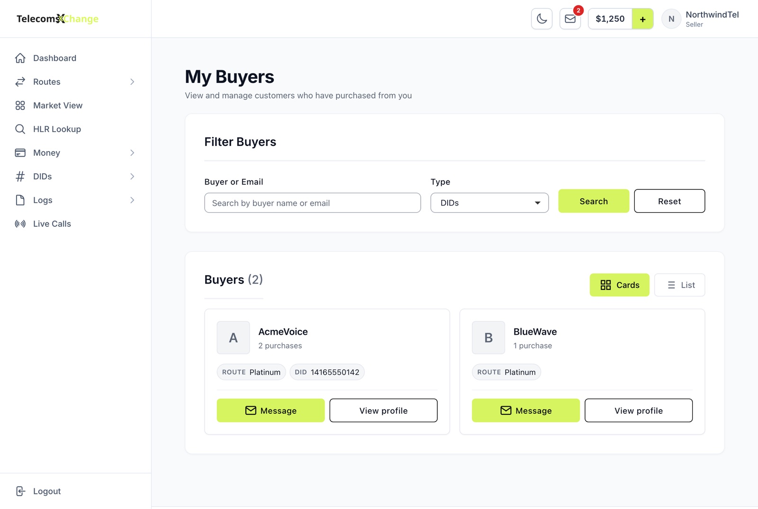Open the messages envelope icon
Viewport: 758px width, 509px height.
[x=570, y=19]
